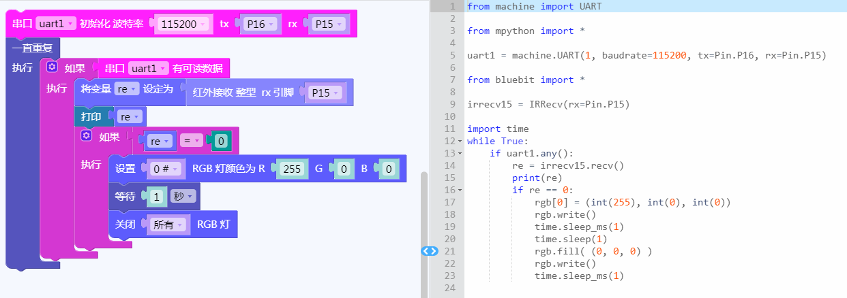847x298 pixels.
Task: Click the gear icon on the inner 如果 block
Action: (86, 137)
